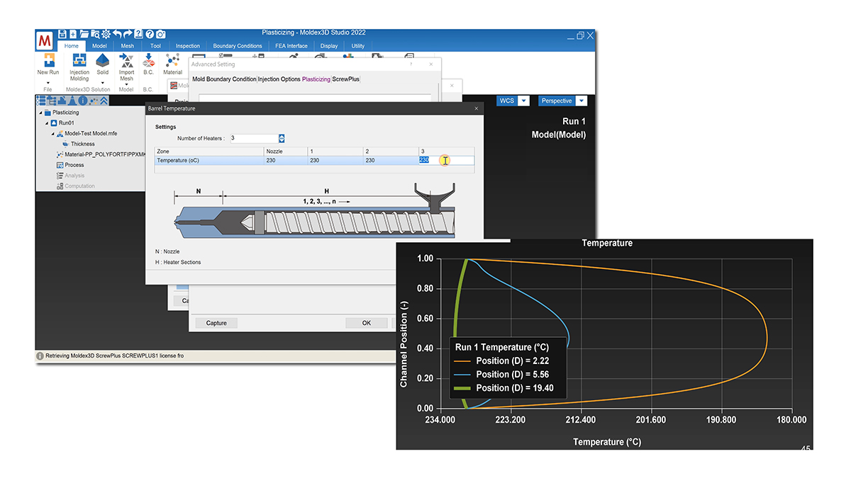Click the Nozzle temperature cell

pos(285,160)
